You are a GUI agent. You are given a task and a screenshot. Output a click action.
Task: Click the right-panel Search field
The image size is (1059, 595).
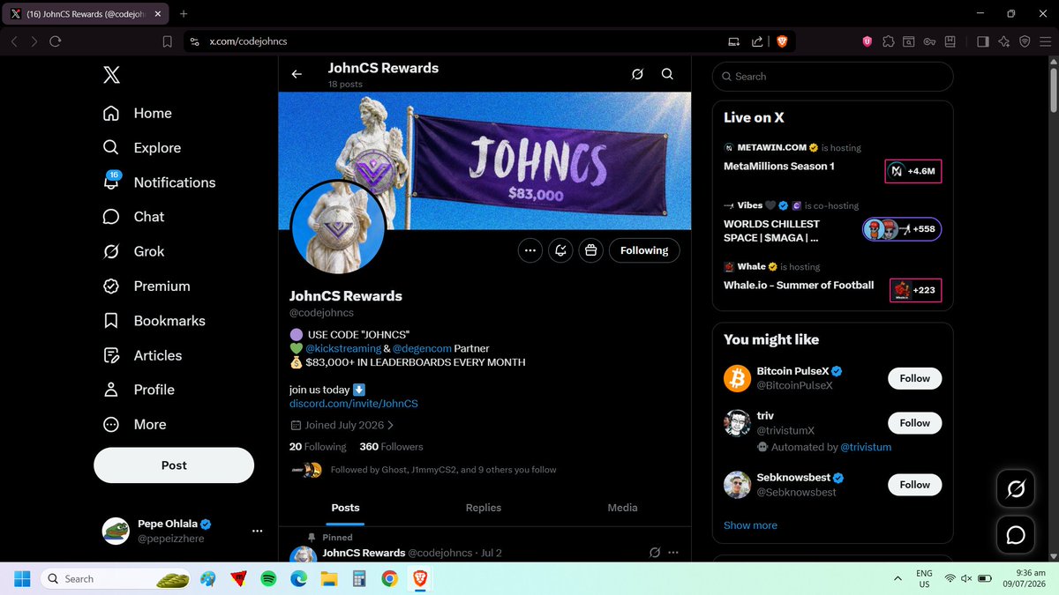(x=833, y=77)
